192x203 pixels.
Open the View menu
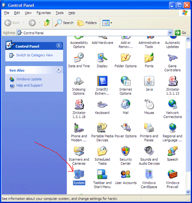point(28,13)
